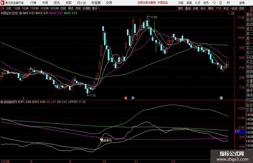Click the 2024年 date label

5,161
